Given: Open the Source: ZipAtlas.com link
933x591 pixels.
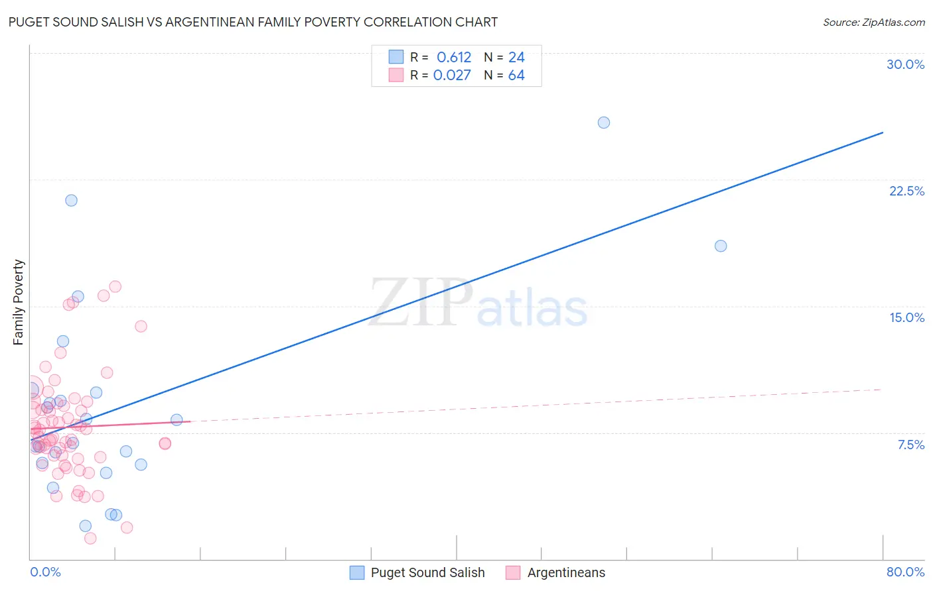Looking at the screenshot, I should [874, 22].
